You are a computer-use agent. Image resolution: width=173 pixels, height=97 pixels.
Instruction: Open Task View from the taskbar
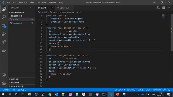23,94
